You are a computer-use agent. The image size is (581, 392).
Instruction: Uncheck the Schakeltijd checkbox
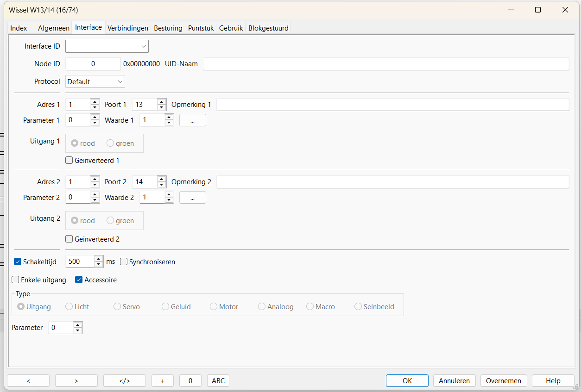click(x=18, y=262)
